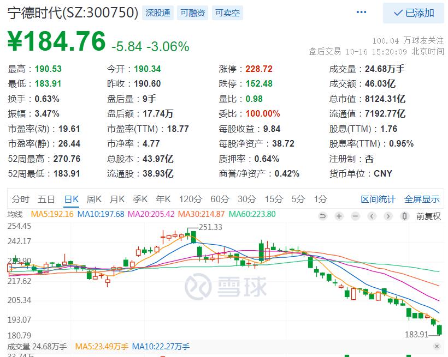Click the chart undo/reset arrow icon
Image resolution: width=448 pixels, height=357 pixels.
click(x=323, y=216)
